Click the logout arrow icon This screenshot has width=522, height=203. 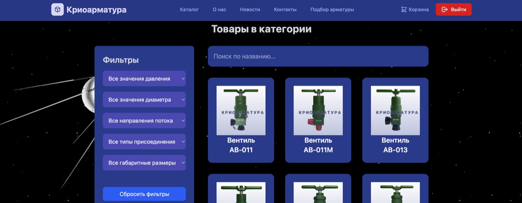445,10
